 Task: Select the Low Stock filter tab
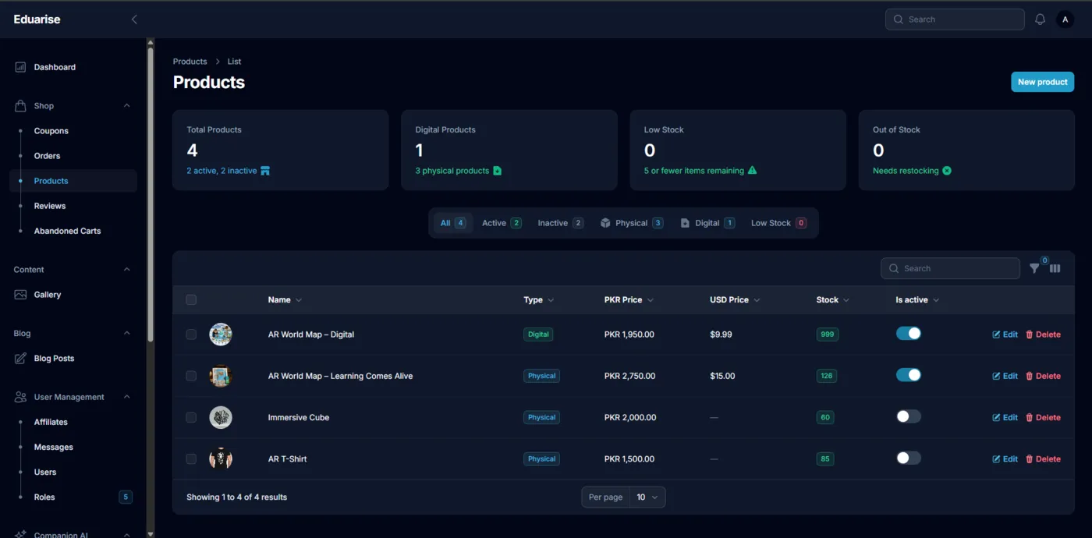pyautogui.click(x=778, y=223)
